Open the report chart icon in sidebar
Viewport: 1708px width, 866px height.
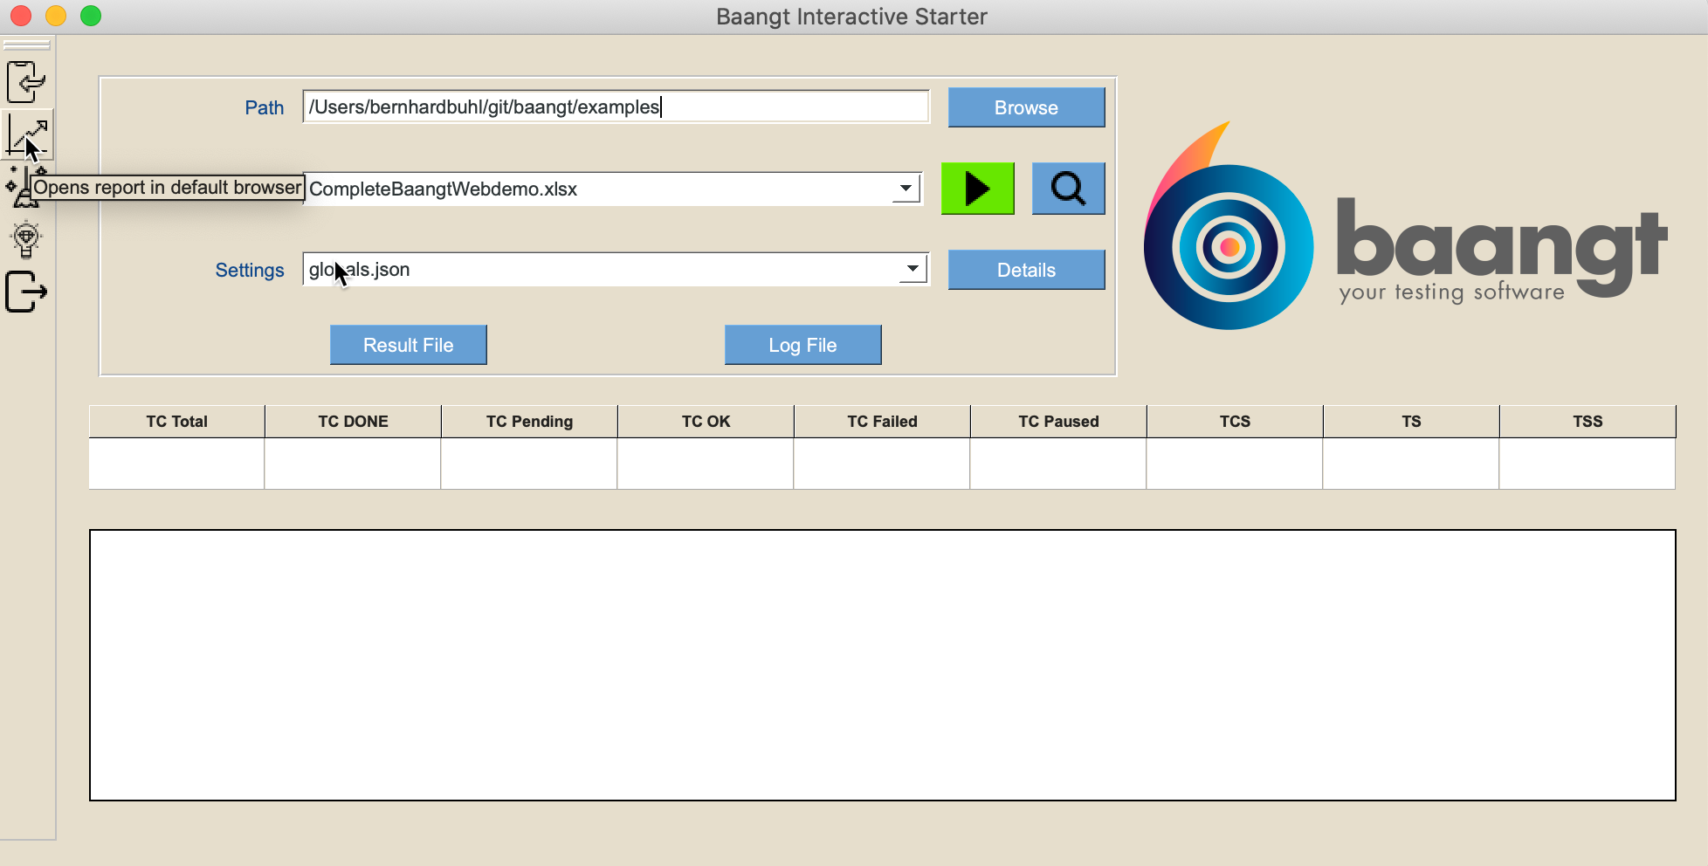pos(27,134)
